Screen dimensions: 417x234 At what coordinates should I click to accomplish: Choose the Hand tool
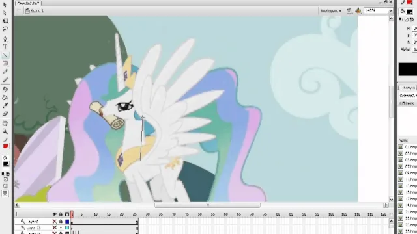(x=5, y=123)
